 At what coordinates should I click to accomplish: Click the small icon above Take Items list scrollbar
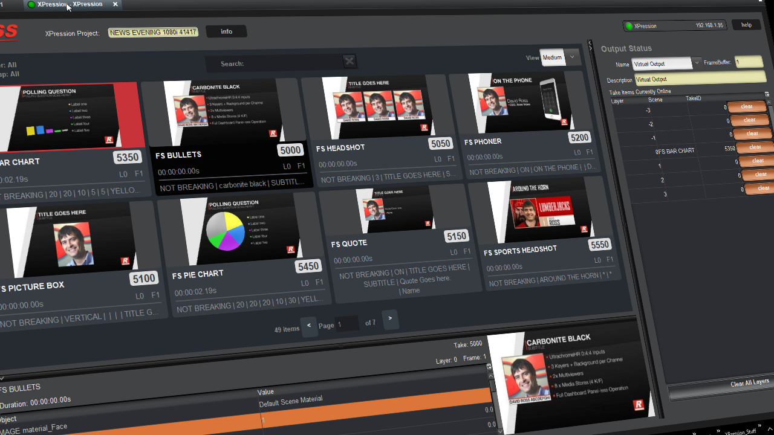(x=767, y=94)
